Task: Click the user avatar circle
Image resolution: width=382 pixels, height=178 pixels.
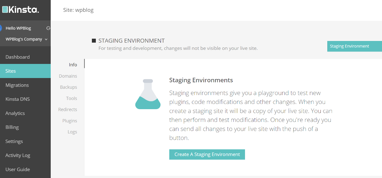Action: [1, 28]
